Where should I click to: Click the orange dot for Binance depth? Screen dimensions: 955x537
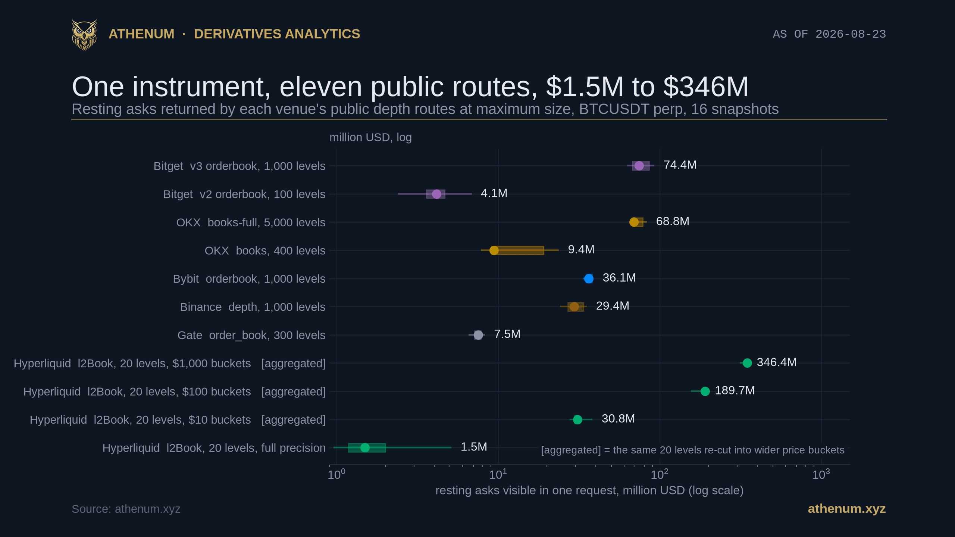[x=574, y=307]
